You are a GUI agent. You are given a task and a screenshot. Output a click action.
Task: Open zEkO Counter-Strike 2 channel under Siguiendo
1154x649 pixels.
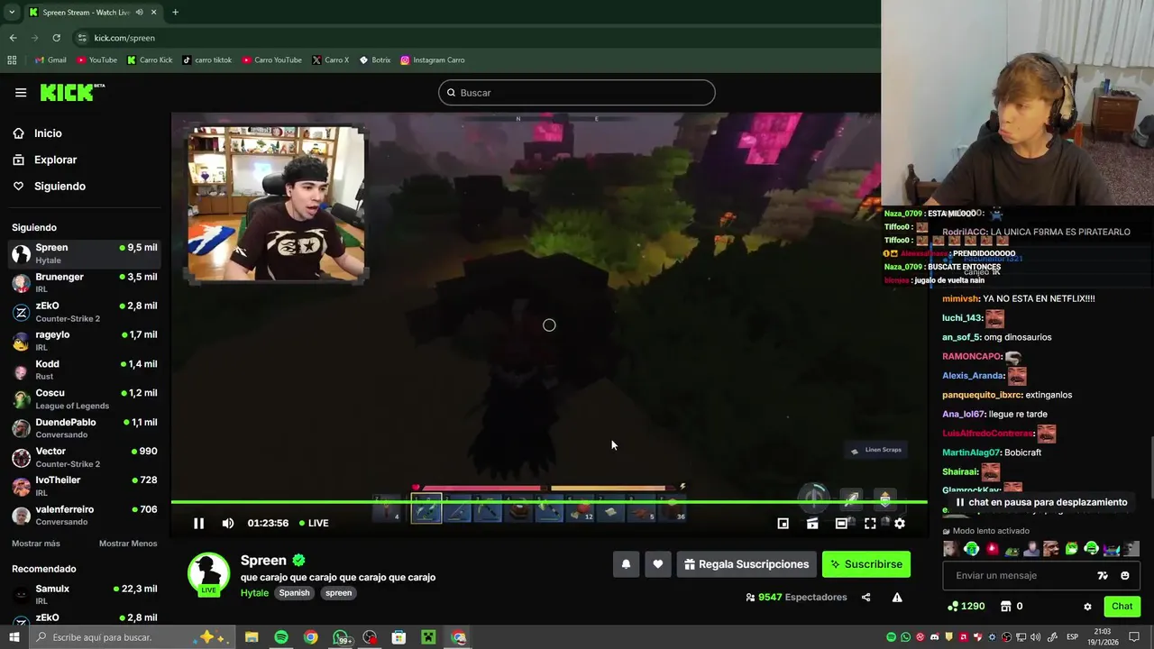[85, 312]
